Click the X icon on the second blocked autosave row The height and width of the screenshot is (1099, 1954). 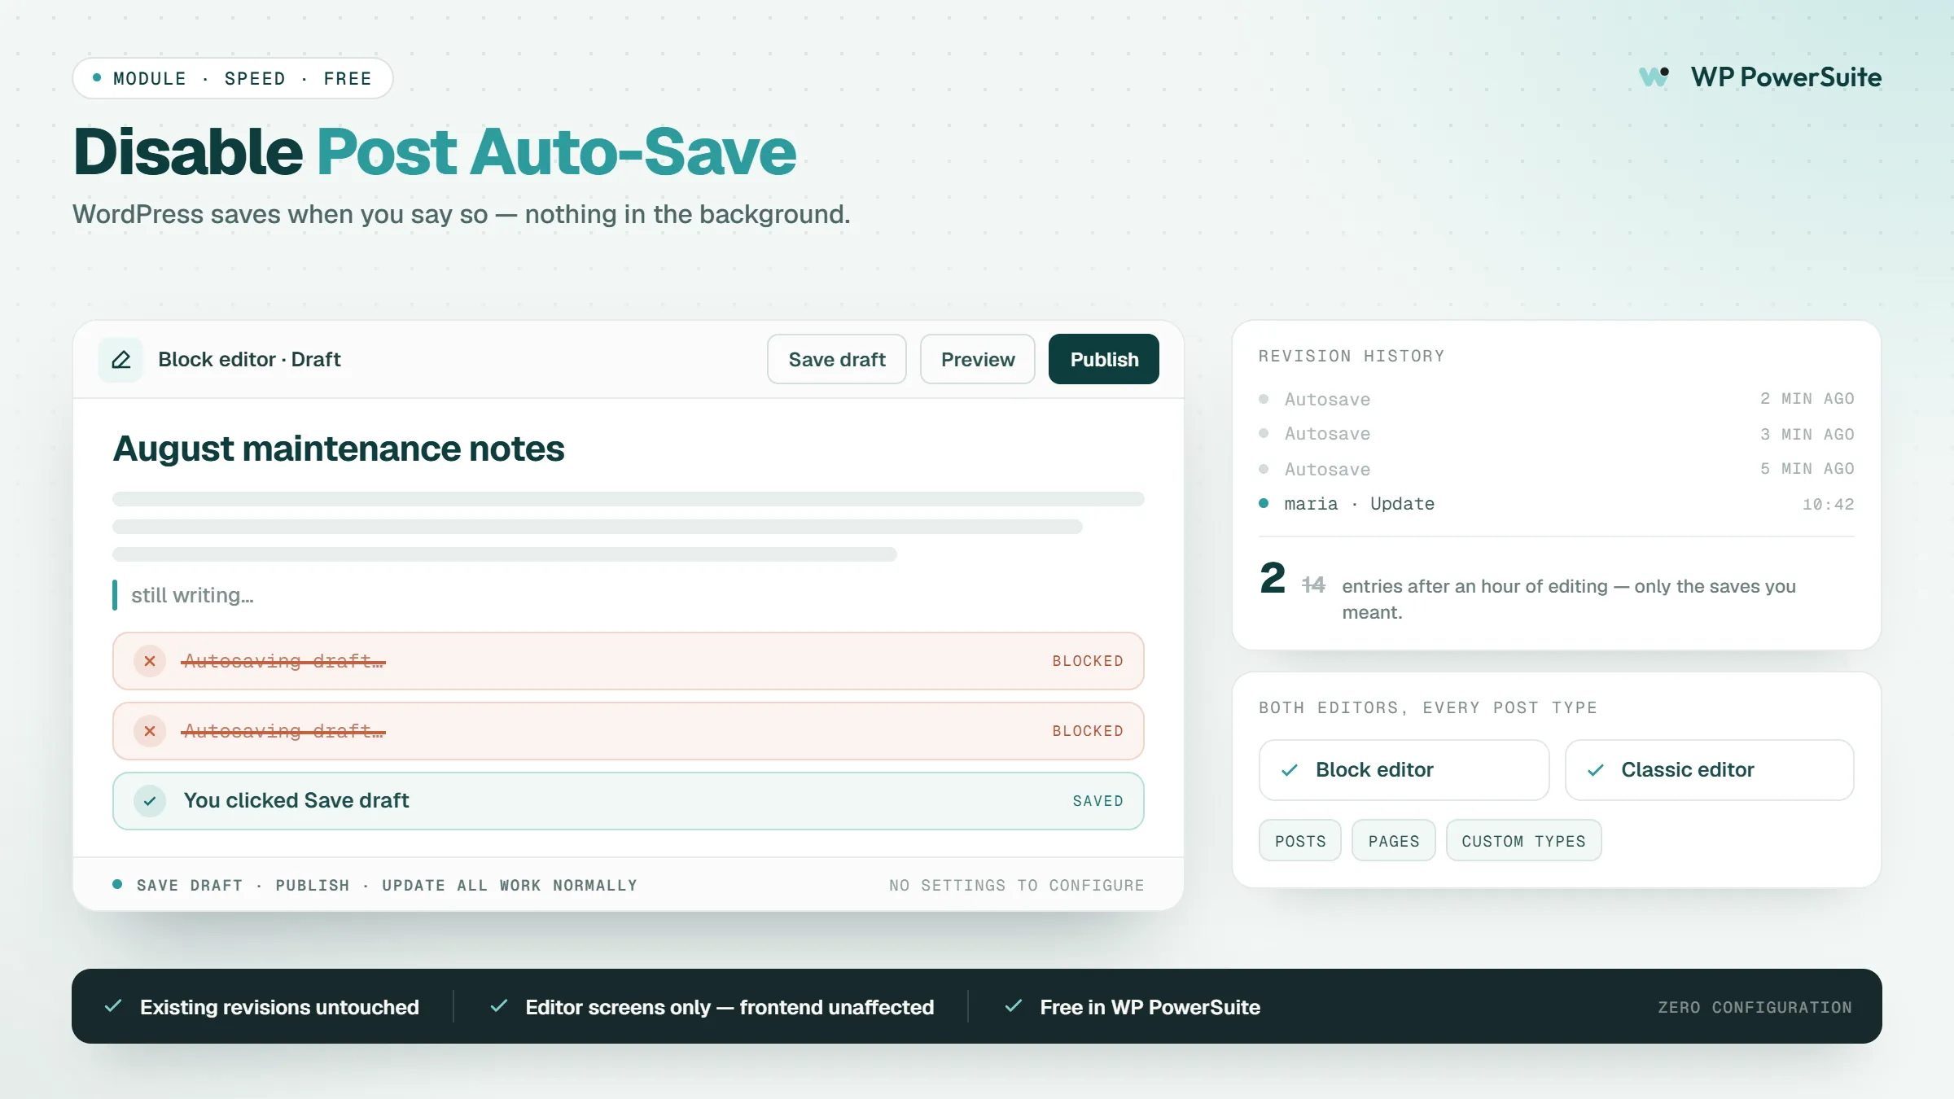click(x=150, y=731)
